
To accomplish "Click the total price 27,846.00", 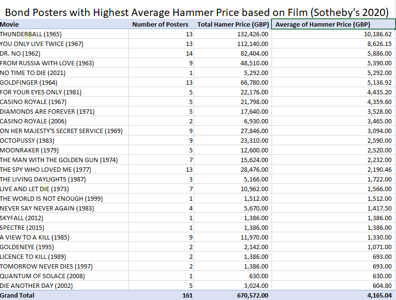I will [x=254, y=131].
